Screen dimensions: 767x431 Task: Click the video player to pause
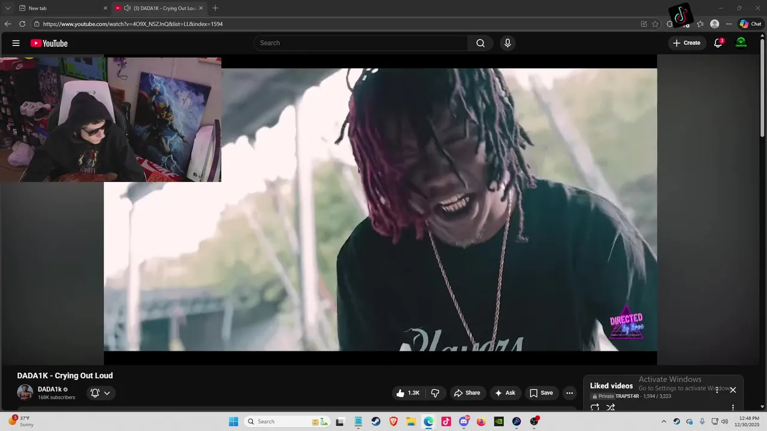381,210
